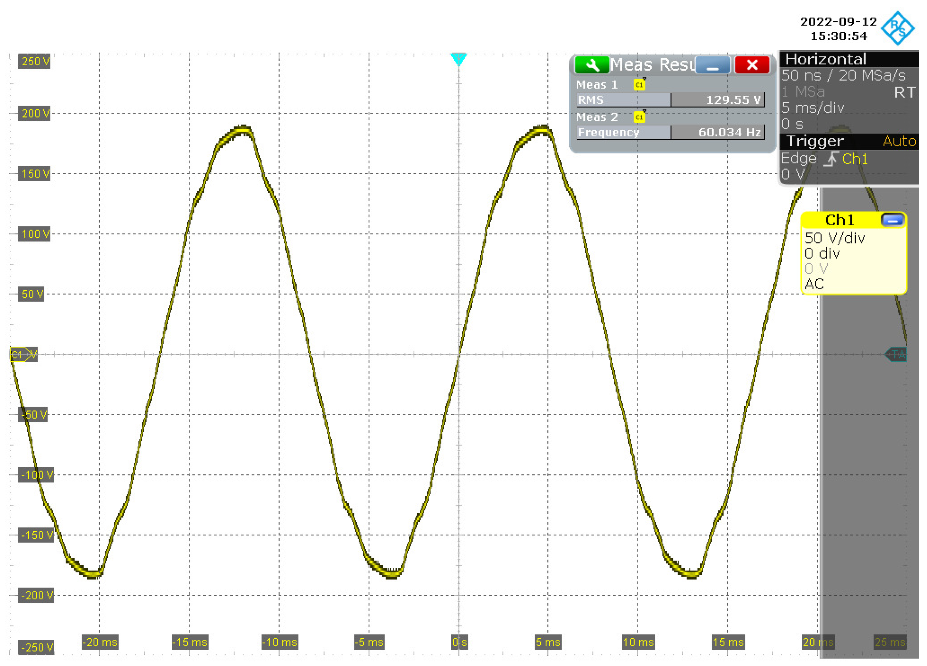The height and width of the screenshot is (666, 927).
Task: Change the 50 V/div vertical scale
Action: 835,238
